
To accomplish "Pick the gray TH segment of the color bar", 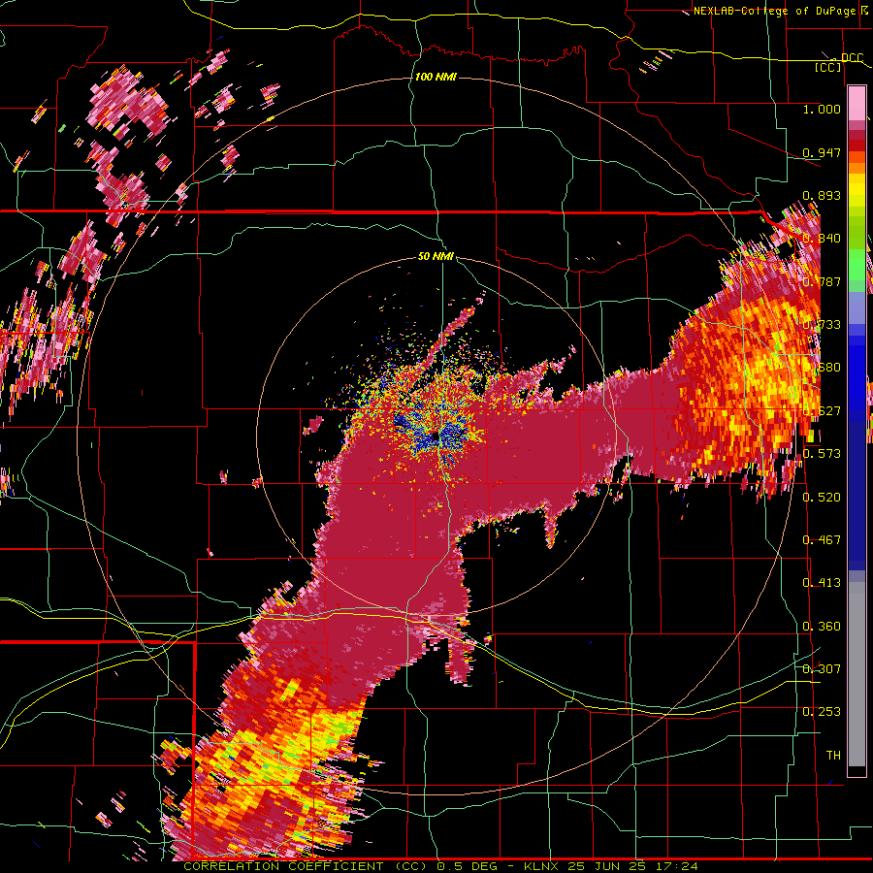I will pos(857,674).
